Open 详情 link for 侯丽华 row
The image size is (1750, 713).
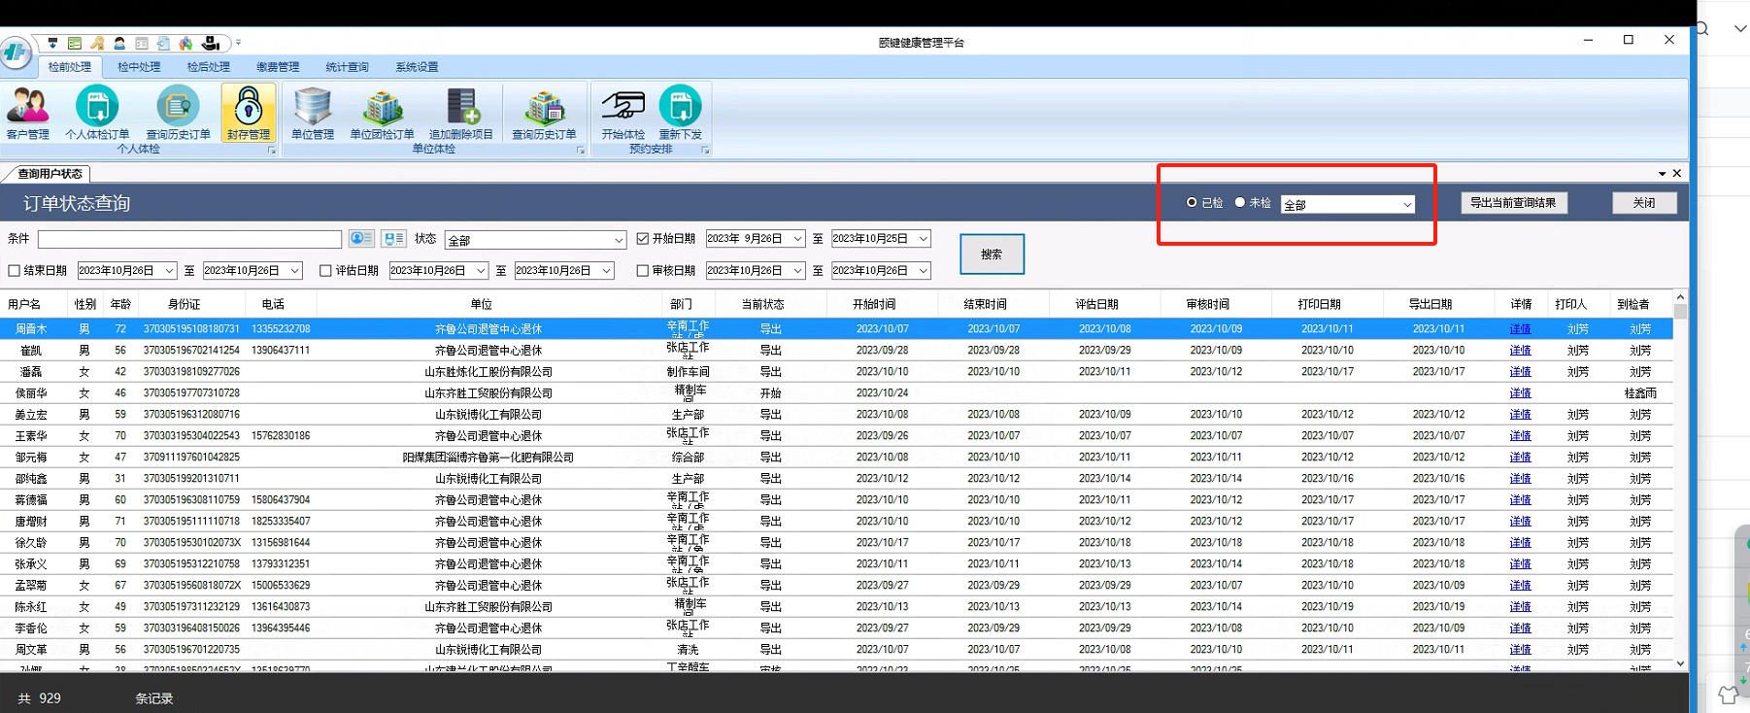[x=1520, y=393]
